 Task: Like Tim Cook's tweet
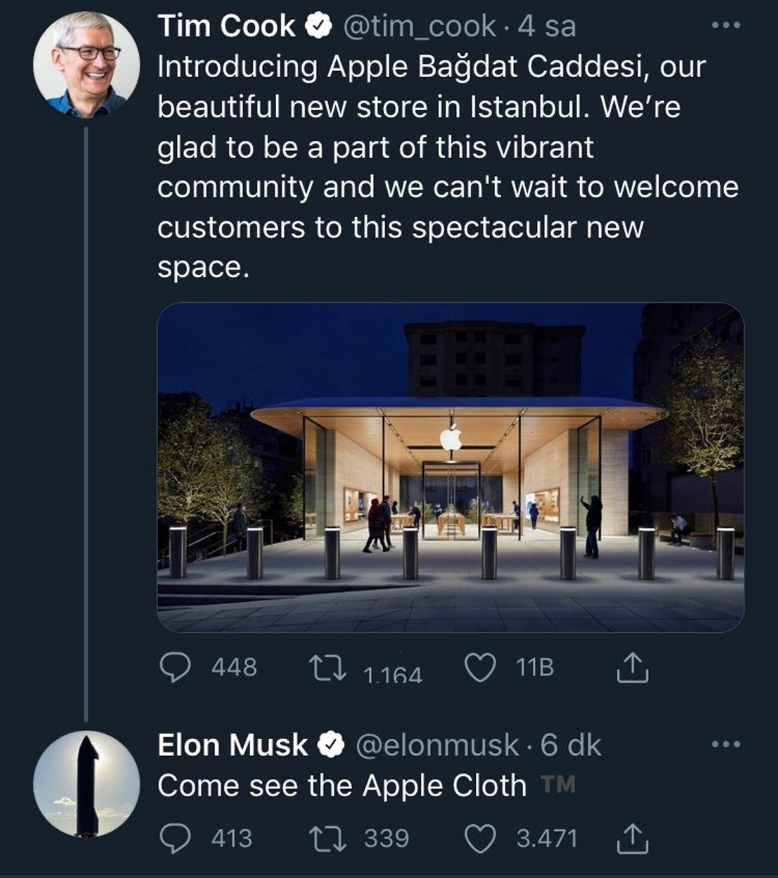click(x=481, y=668)
